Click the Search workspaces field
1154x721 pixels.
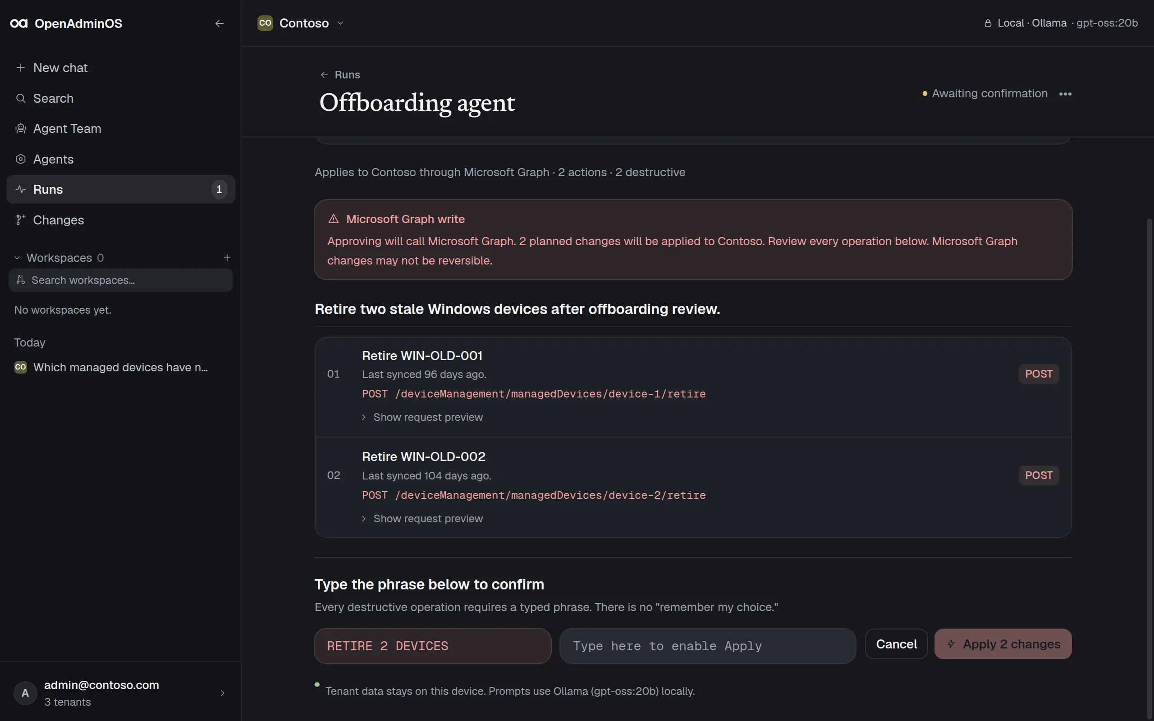click(x=121, y=280)
